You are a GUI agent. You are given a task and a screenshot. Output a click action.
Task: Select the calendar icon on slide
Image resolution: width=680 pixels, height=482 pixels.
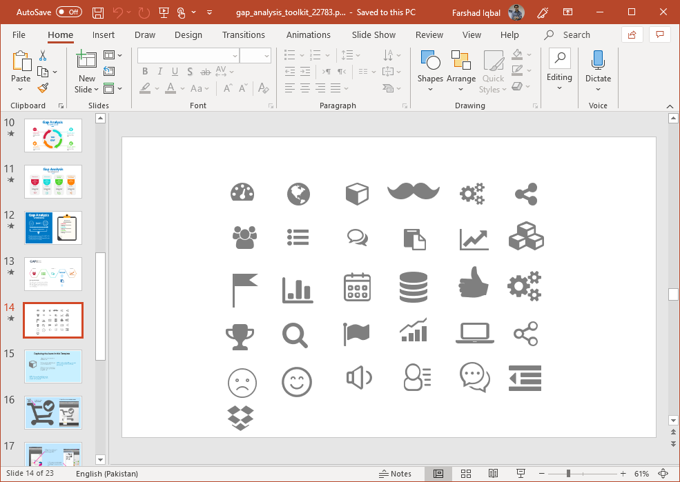357,287
